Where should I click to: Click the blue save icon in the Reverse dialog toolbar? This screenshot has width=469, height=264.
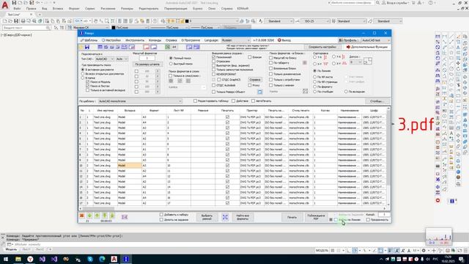click(87, 47)
